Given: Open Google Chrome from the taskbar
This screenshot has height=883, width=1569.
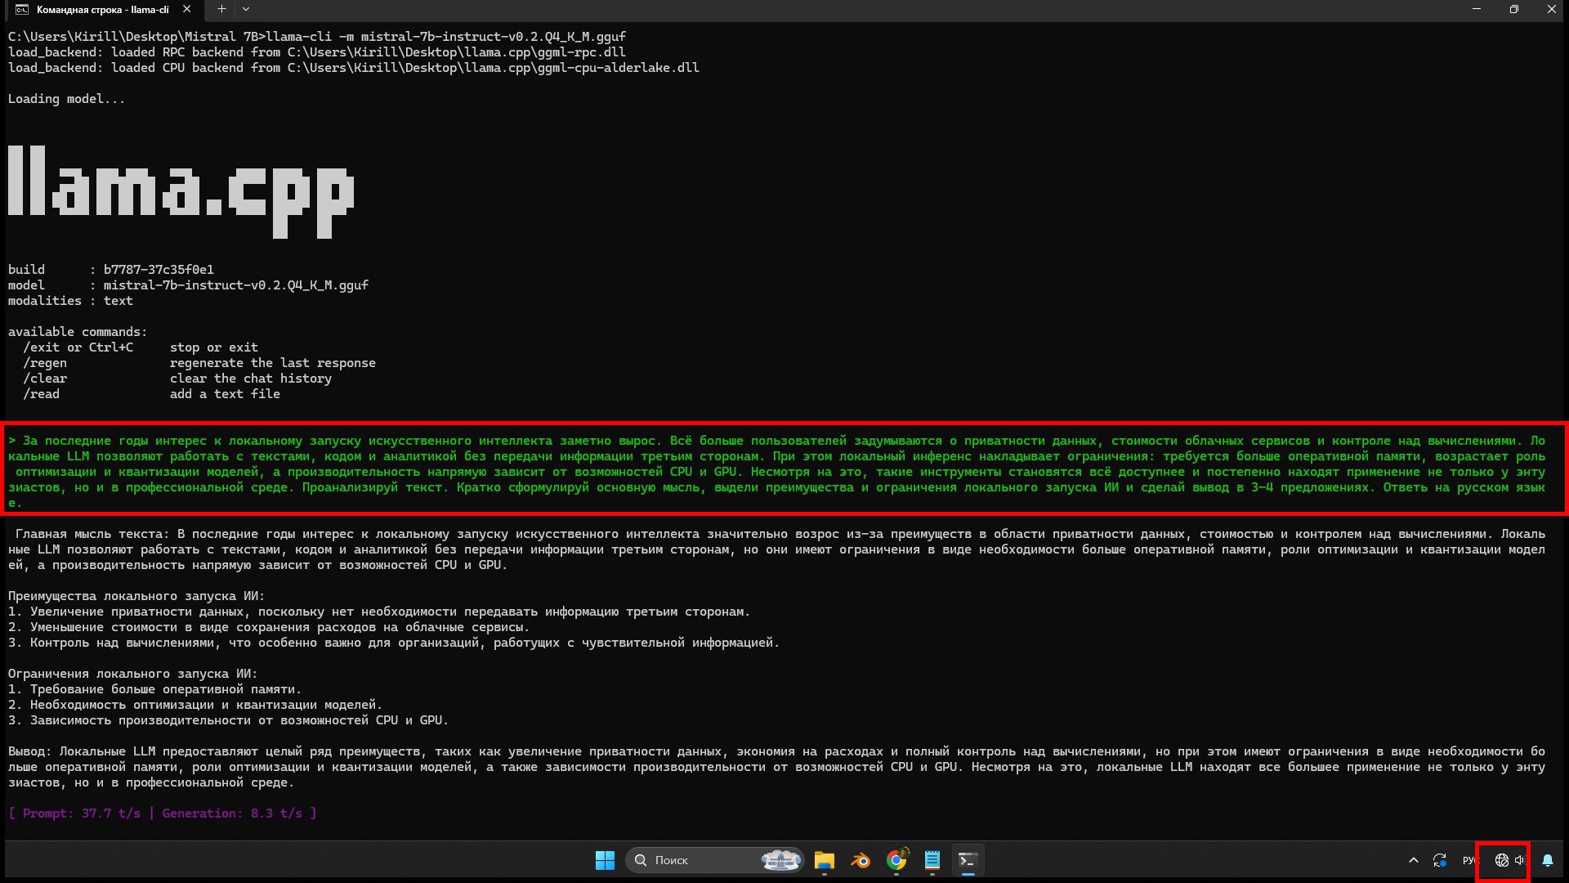Looking at the screenshot, I should [x=896, y=860].
